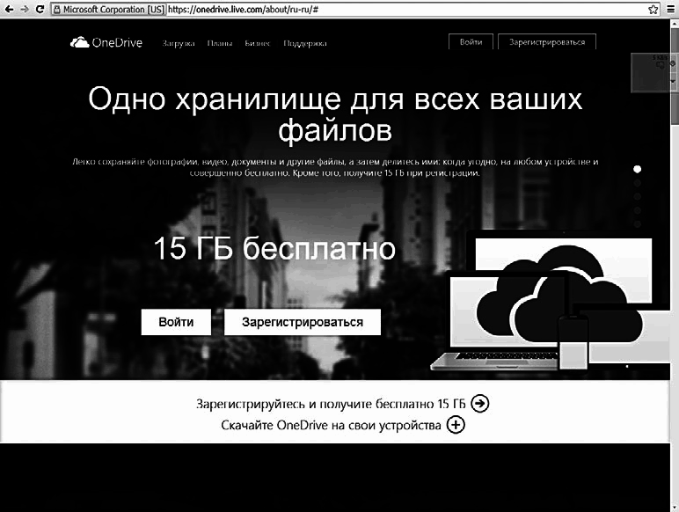Expand plus circle icon beside Скачайте OneDrive
The image size is (679, 512).
coord(456,425)
